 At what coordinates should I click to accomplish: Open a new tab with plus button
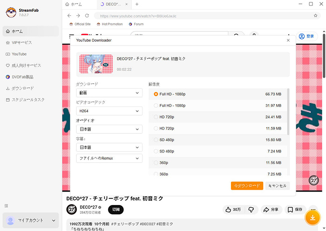pos(137,4)
